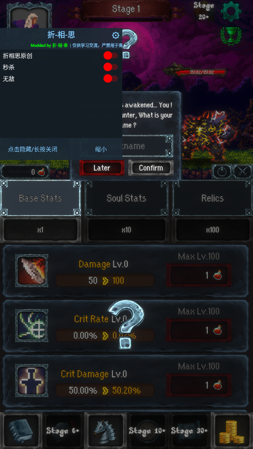Open the gold coins shop icon
Viewport: 253px width, 449px height.
(x=232, y=430)
